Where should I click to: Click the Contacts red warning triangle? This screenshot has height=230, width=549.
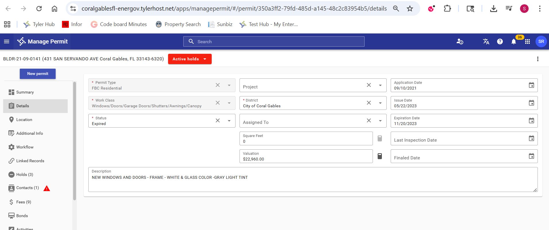point(46,188)
